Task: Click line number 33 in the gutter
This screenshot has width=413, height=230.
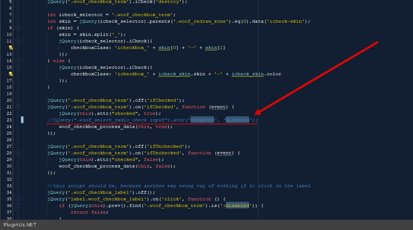Action: 9,186
